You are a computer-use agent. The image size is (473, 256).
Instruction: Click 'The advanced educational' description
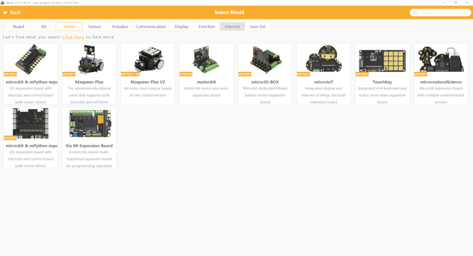(89, 89)
